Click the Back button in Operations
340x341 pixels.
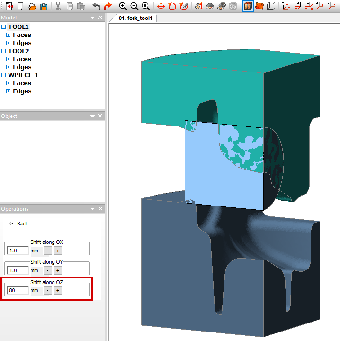[x=19, y=224]
